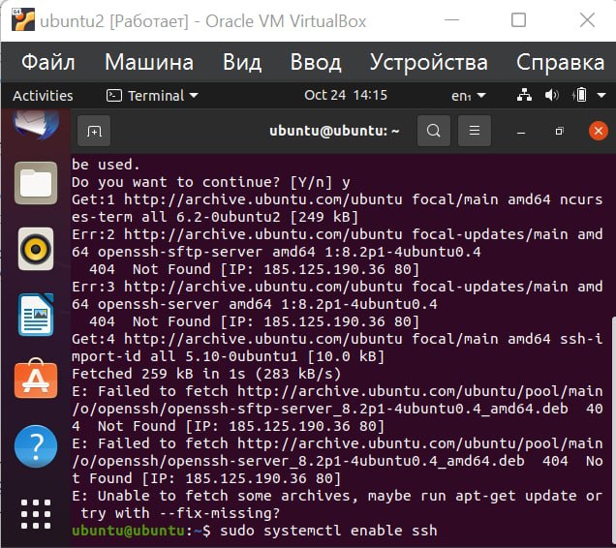616x548 pixels.
Task: Open Rhythmbox from the dock
Action: pos(36,249)
